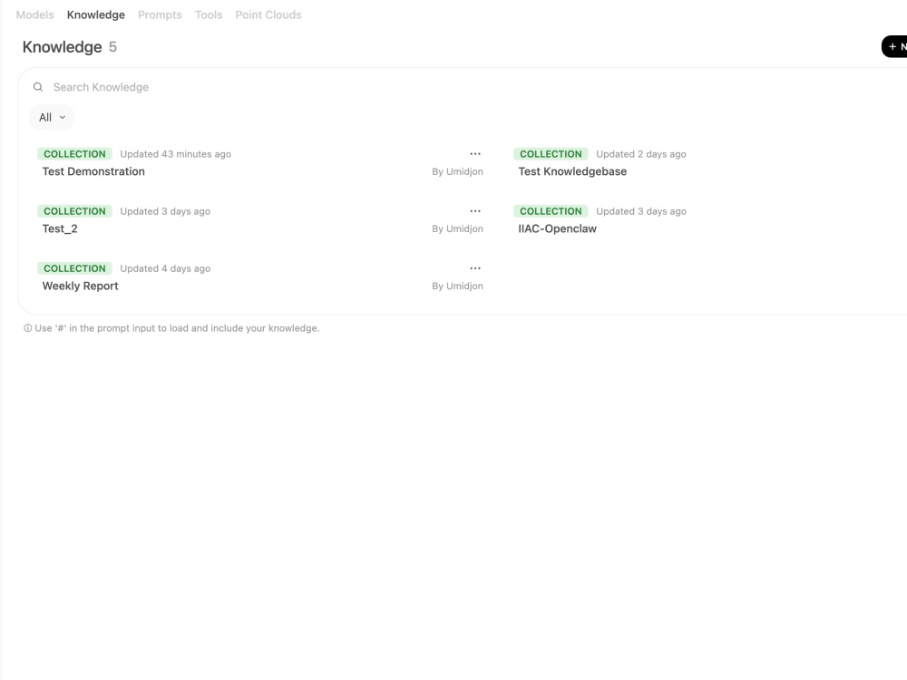Switch to the Point Clouds tab
Viewport: 907px width, 680px height.
point(268,15)
